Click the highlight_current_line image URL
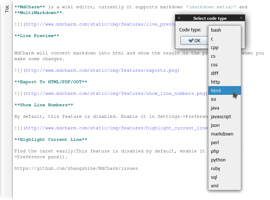The width and height of the screenshot is (270, 200). pos(117,128)
